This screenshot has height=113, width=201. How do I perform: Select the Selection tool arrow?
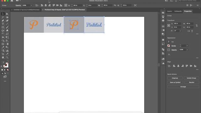[x=3, y=14]
